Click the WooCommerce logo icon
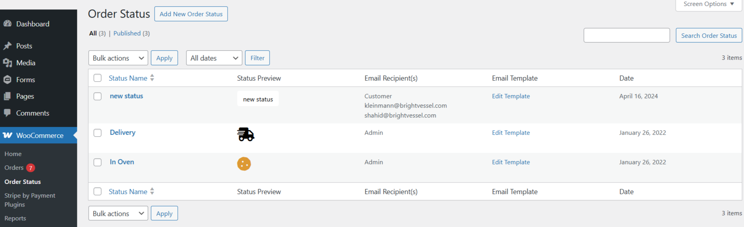The width and height of the screenshot is (744, 227). click(x=7, y=135)
